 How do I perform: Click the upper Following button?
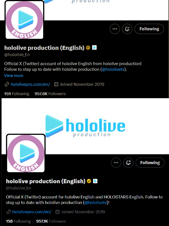pos(149,29)
